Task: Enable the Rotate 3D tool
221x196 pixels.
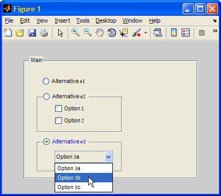Action: tap(112, 33)
